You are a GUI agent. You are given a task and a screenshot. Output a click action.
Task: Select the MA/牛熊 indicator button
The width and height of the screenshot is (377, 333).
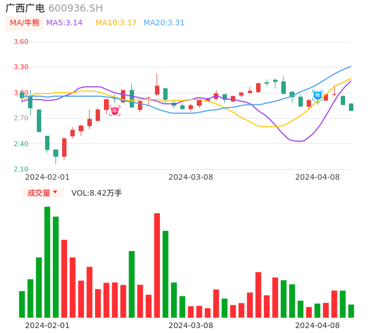pos(25,23)
